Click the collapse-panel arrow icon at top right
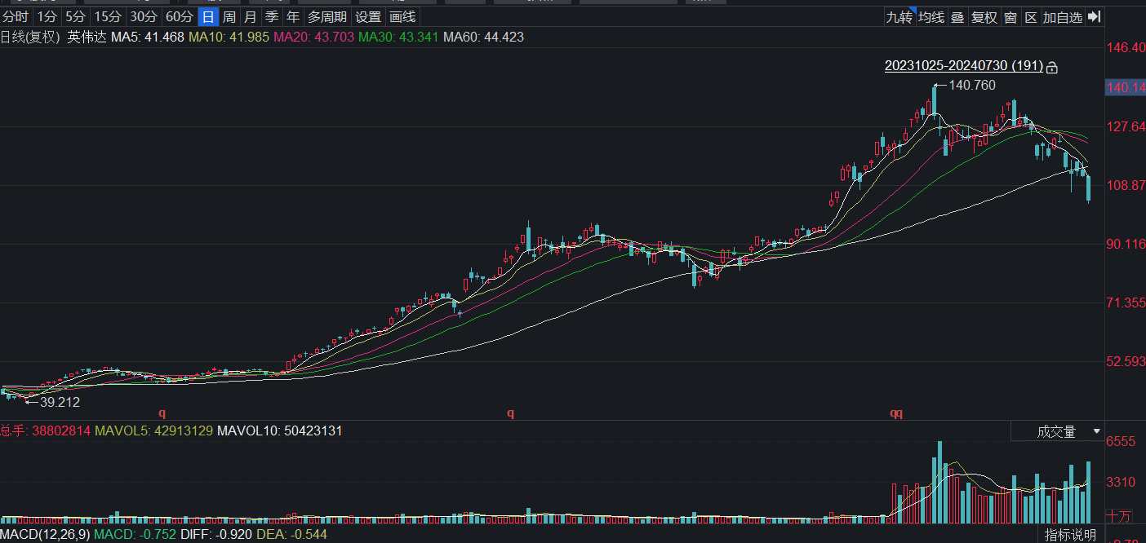The width and height of the screenshot is (1146, 543). (x=1095, y=17)
